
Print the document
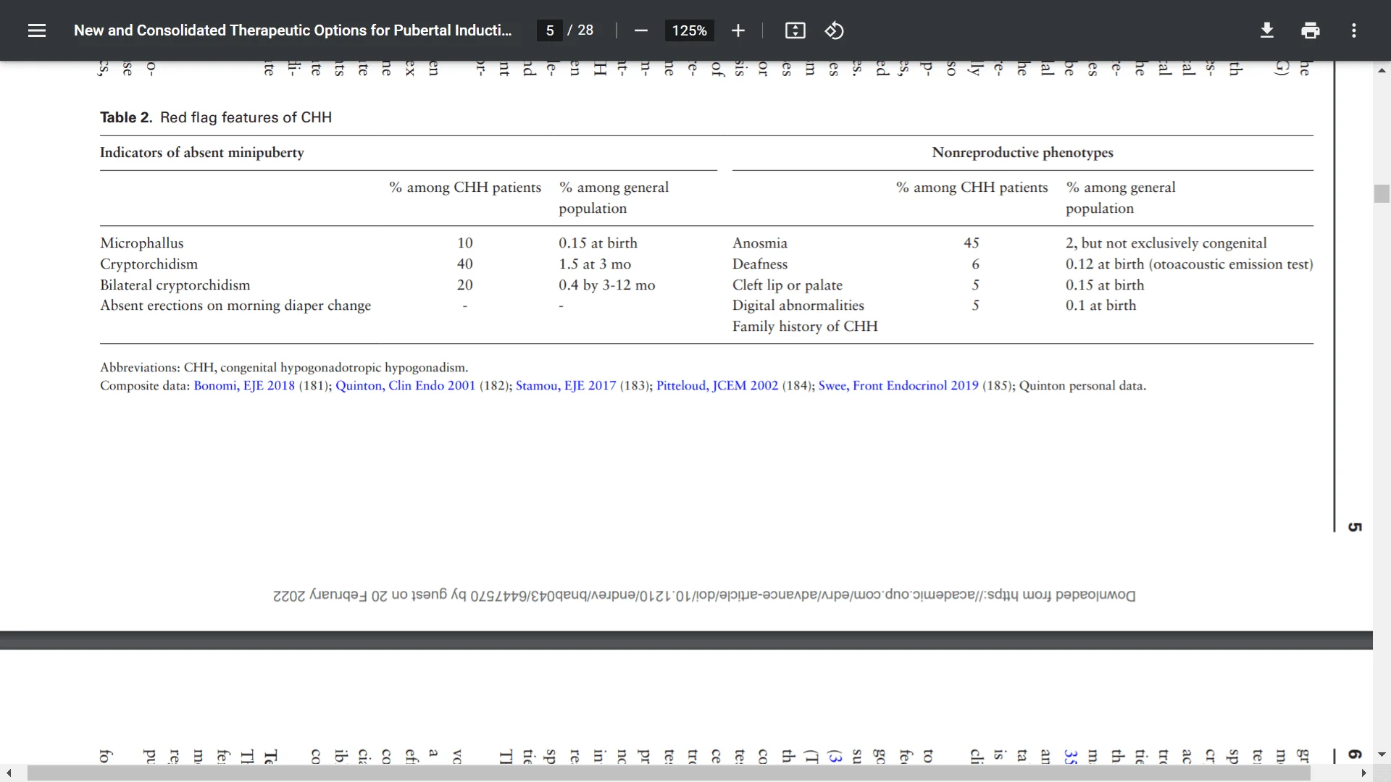1310,30
